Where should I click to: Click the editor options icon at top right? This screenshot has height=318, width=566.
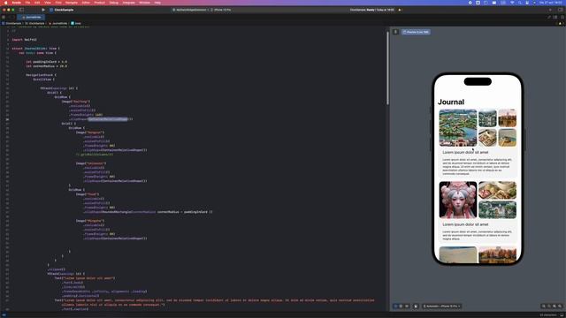(549, 17)
